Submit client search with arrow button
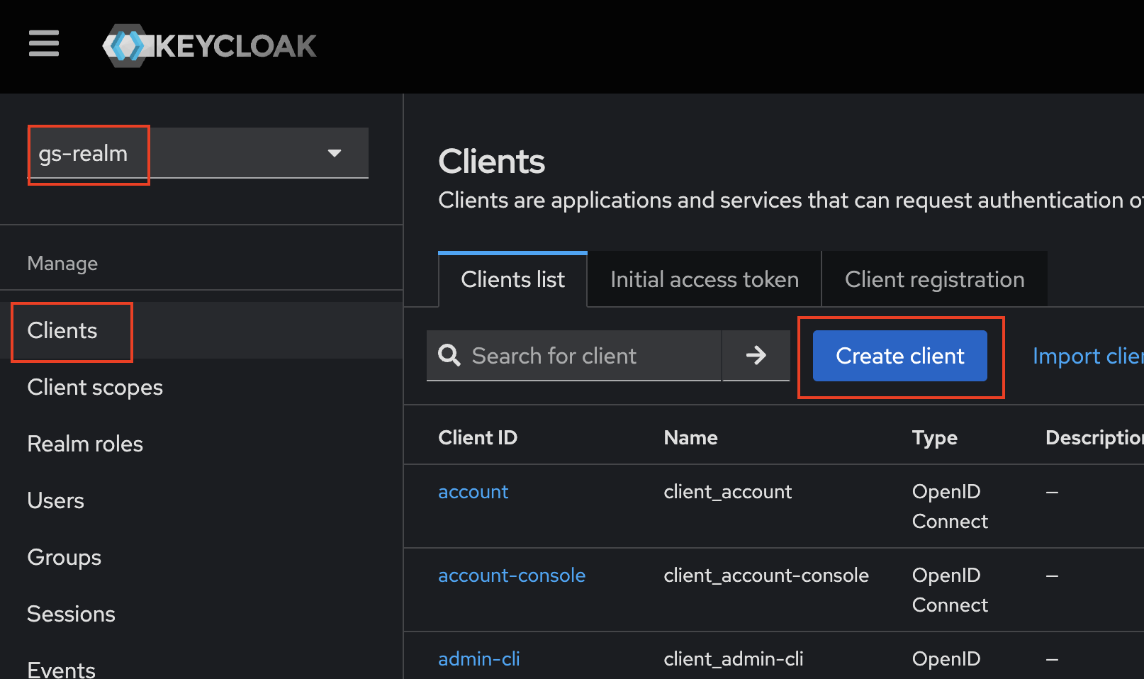Screen dimensions: 1144x679 pyautogui.click(x=756, y=355)
